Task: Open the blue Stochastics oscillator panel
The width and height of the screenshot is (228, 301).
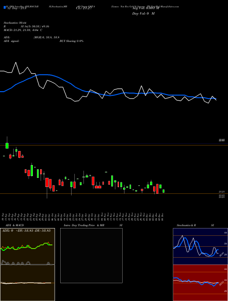Action: point(200,246)
